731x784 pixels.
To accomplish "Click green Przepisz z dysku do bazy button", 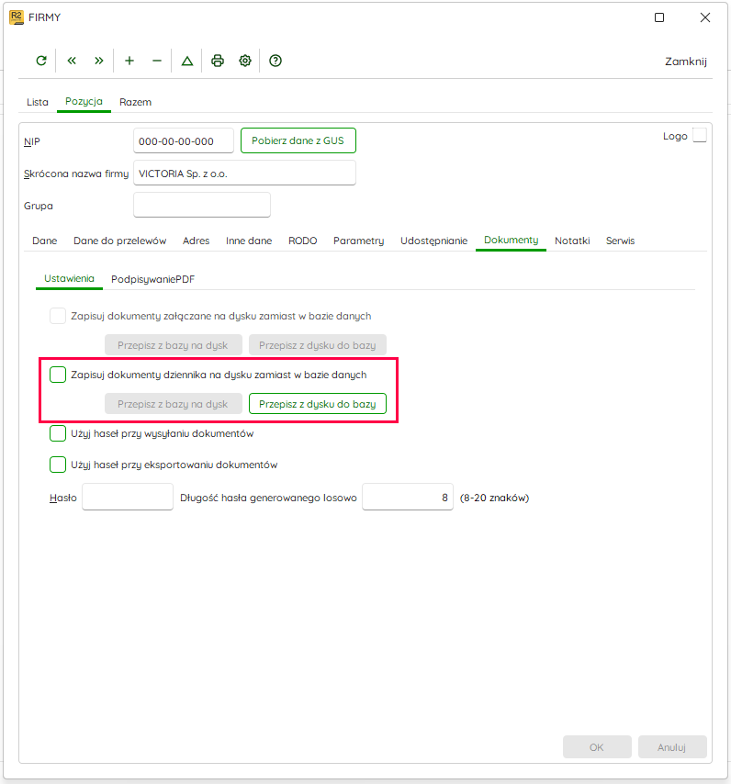I will [x=318, y=404].
